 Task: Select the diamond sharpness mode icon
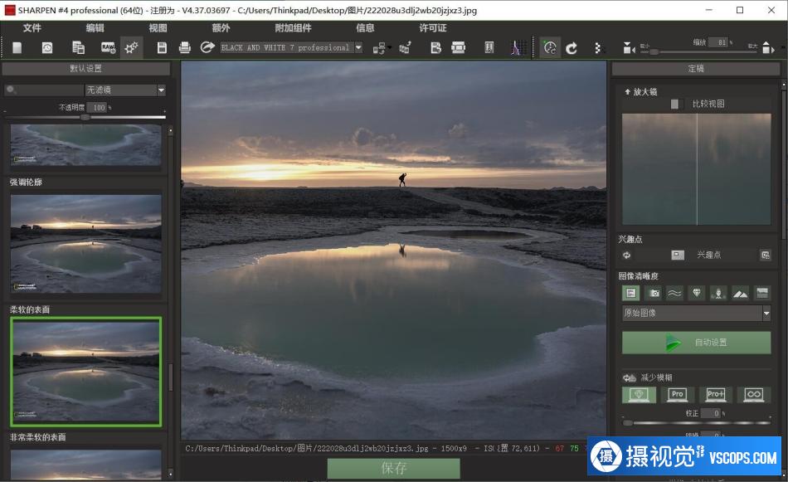point(697,293)
